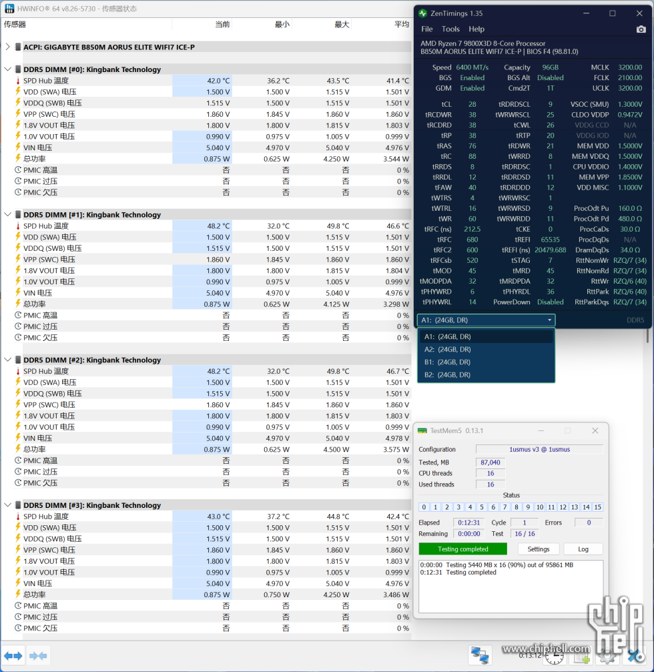This screenshot has height=672, width=654.
Task: Click the A1: (24GB, DR) module combo box
Action: [x=486, y=320]
